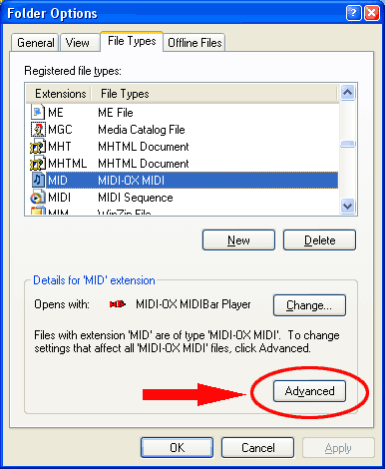Click the Cancel button

coord(258,448)
